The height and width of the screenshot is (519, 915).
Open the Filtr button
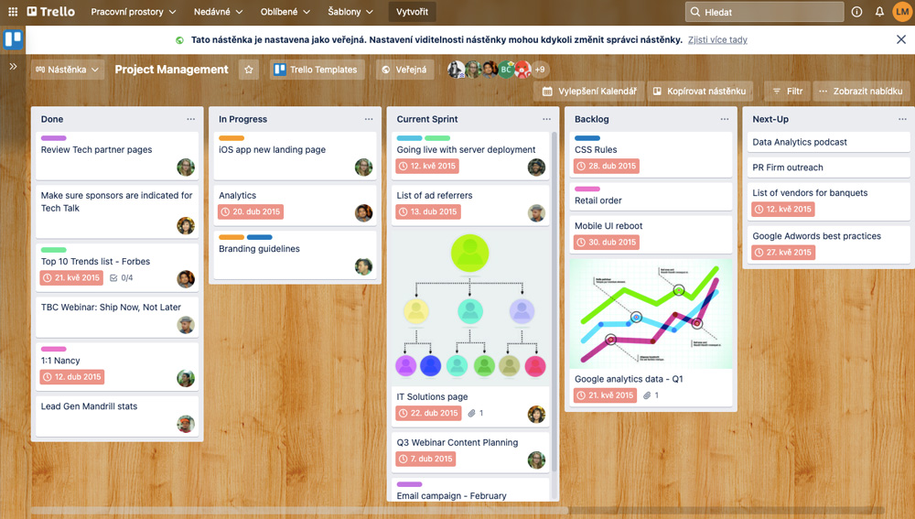[787, 91]
